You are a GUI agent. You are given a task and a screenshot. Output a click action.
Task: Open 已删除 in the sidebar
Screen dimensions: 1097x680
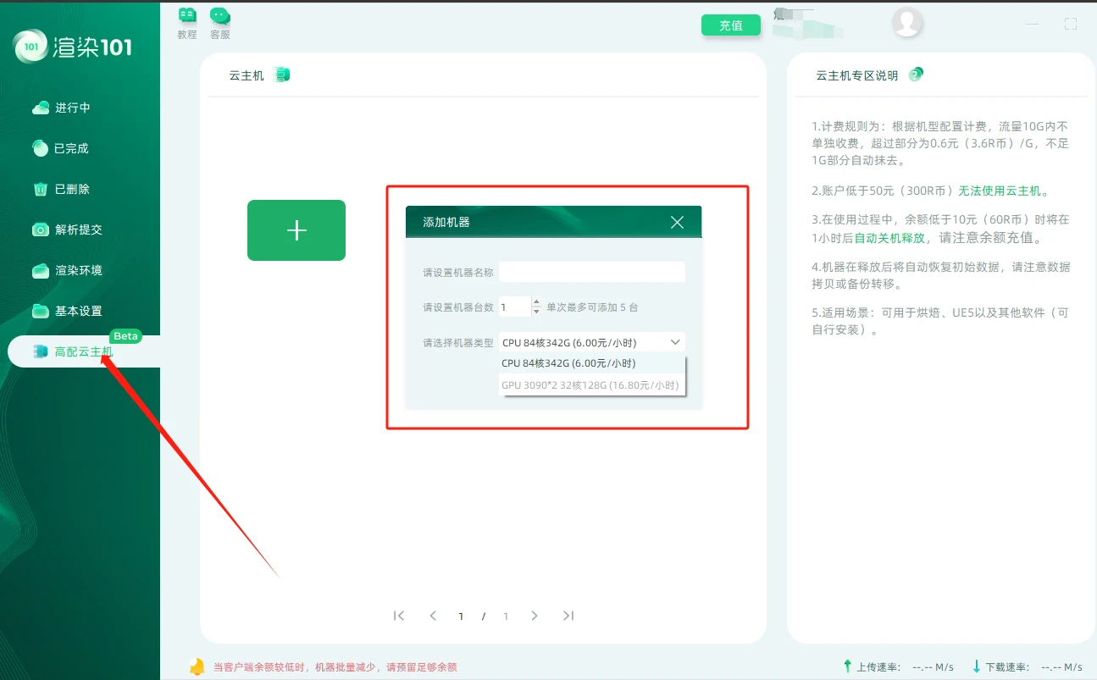(61, 189)
